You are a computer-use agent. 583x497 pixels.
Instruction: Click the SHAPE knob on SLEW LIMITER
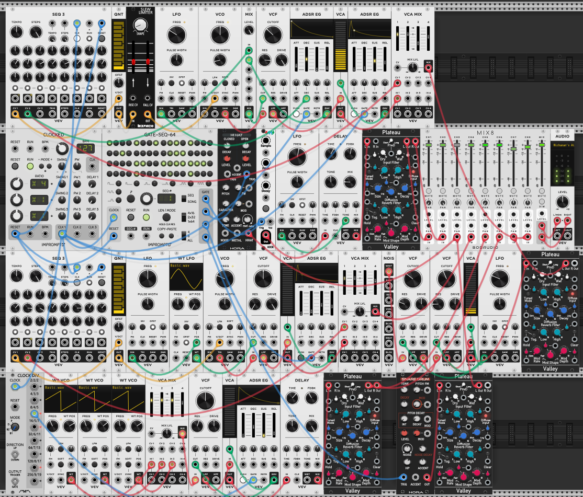[140, 25]
